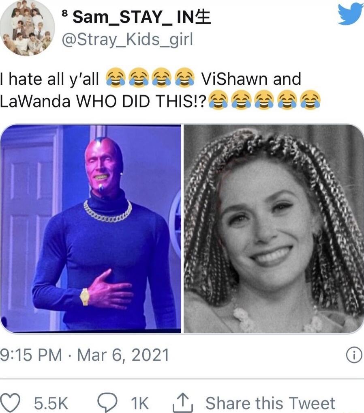View the 1K replies count

(140, 403)
